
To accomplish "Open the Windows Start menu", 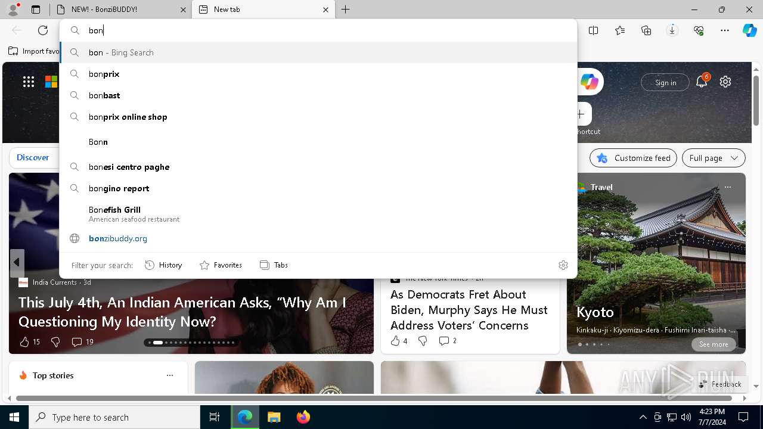I will click(x=14, y=417).
